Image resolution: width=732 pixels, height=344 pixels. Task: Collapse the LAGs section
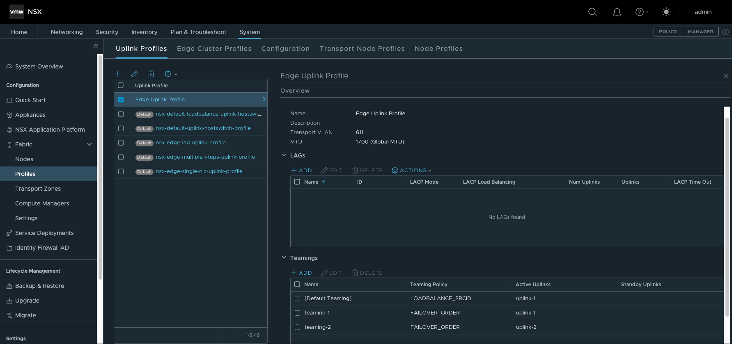coord(284,155)
